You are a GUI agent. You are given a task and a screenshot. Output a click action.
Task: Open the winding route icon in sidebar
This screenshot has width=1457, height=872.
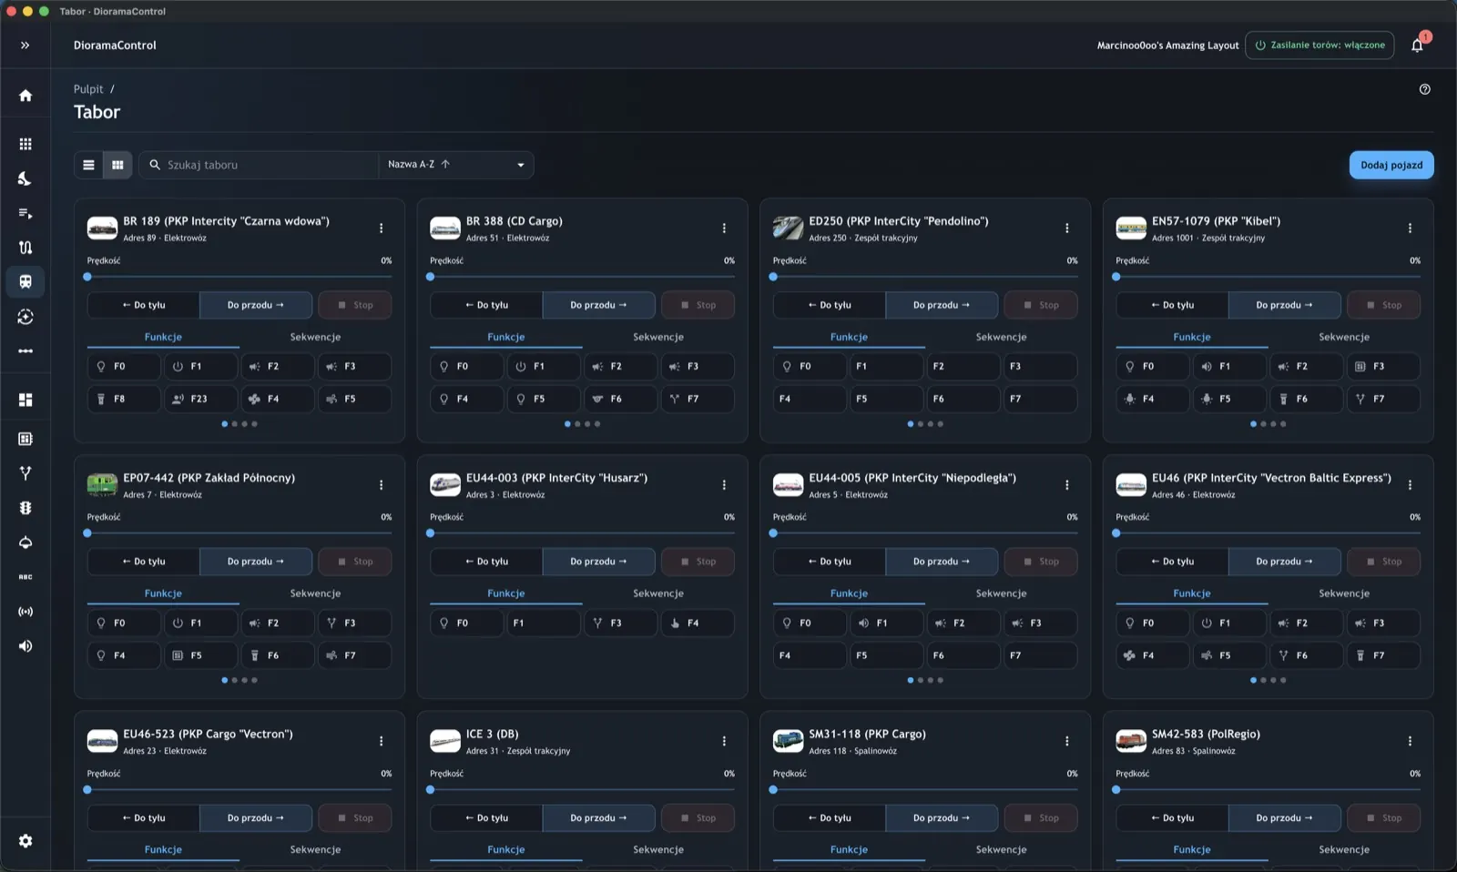click(x=25, y=248)
